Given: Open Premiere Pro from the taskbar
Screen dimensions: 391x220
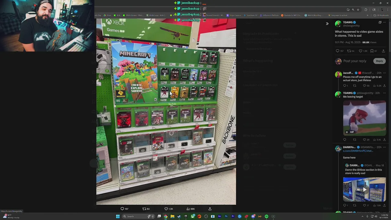Looking at the screenshot, I should tap(233, 216).
